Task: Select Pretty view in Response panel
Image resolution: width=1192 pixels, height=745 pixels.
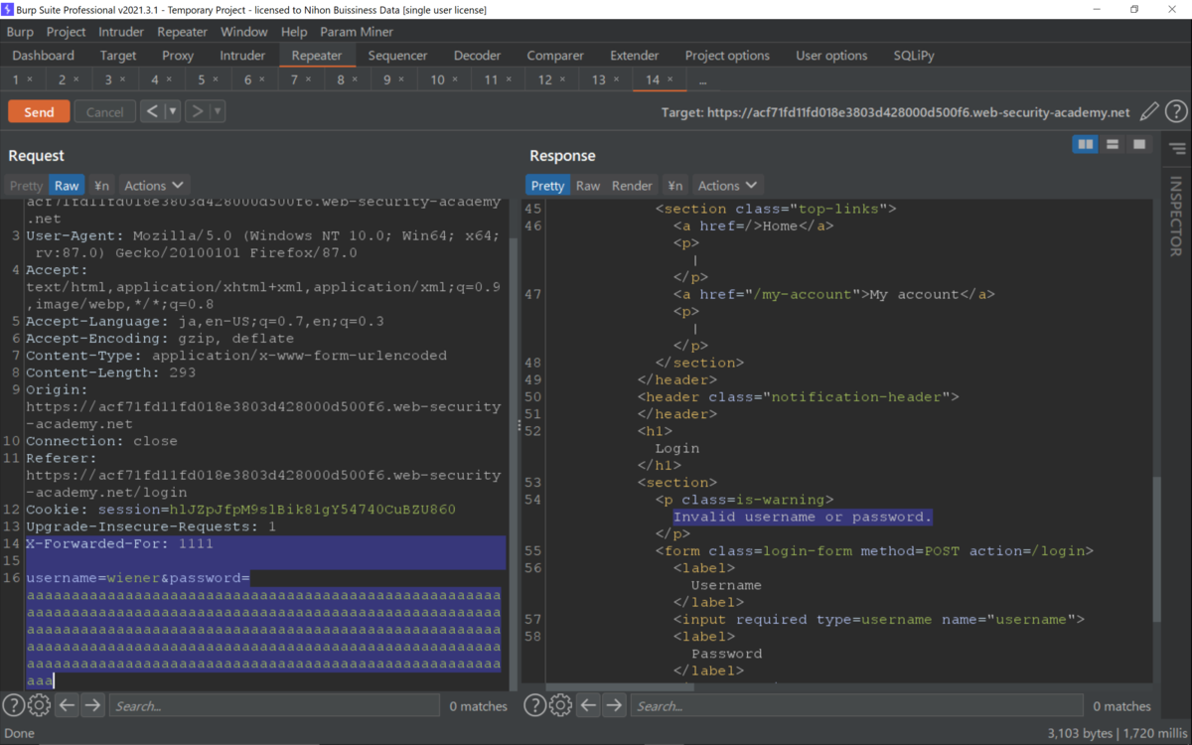Action: 547,185
